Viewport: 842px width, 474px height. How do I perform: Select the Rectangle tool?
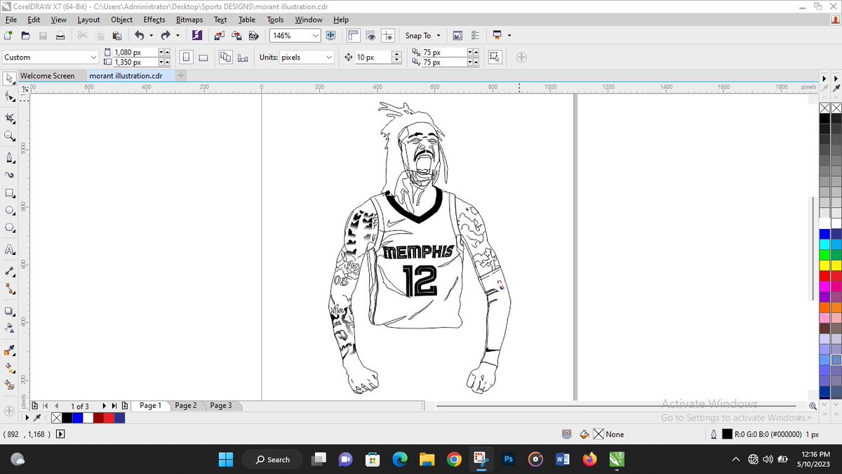tap(10, 193)
